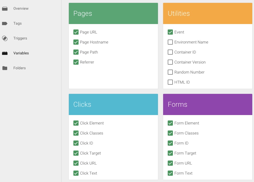Check the Container ID checkbox
This screenshot has height=182, width=254.
pyautogui.click(x=170, y=52)
